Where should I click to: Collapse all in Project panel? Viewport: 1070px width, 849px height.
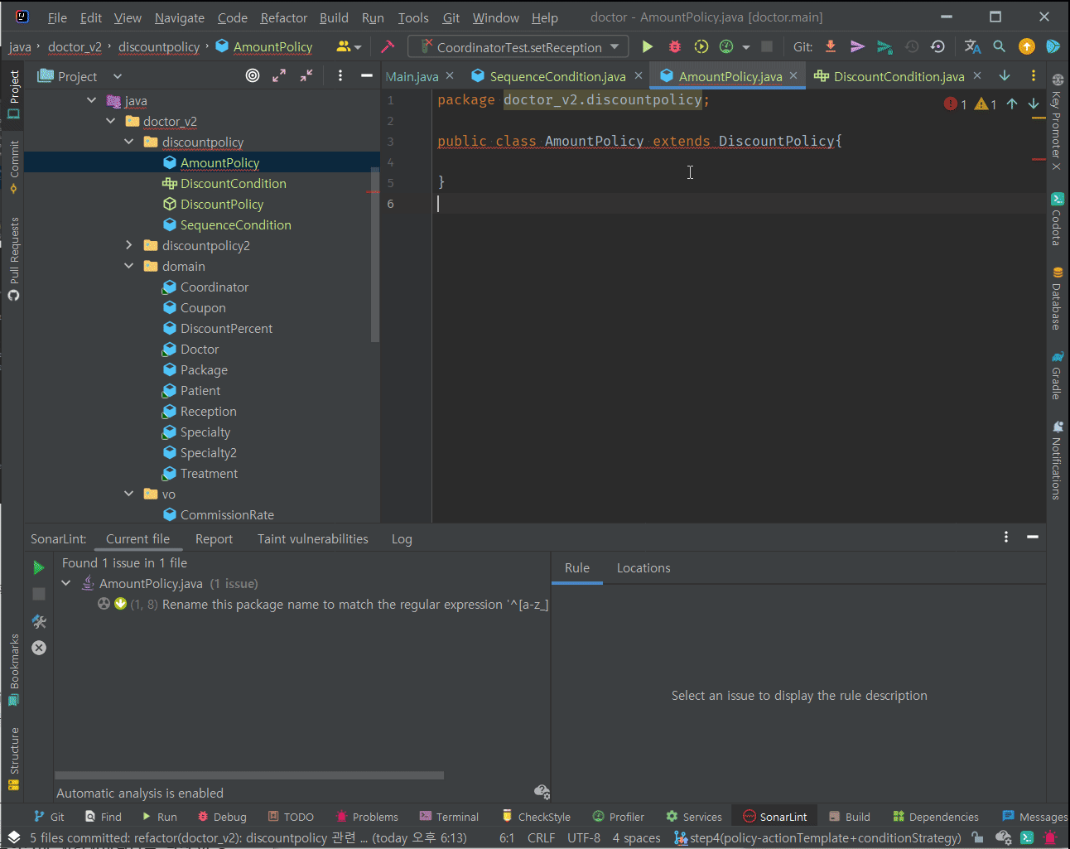306,75
